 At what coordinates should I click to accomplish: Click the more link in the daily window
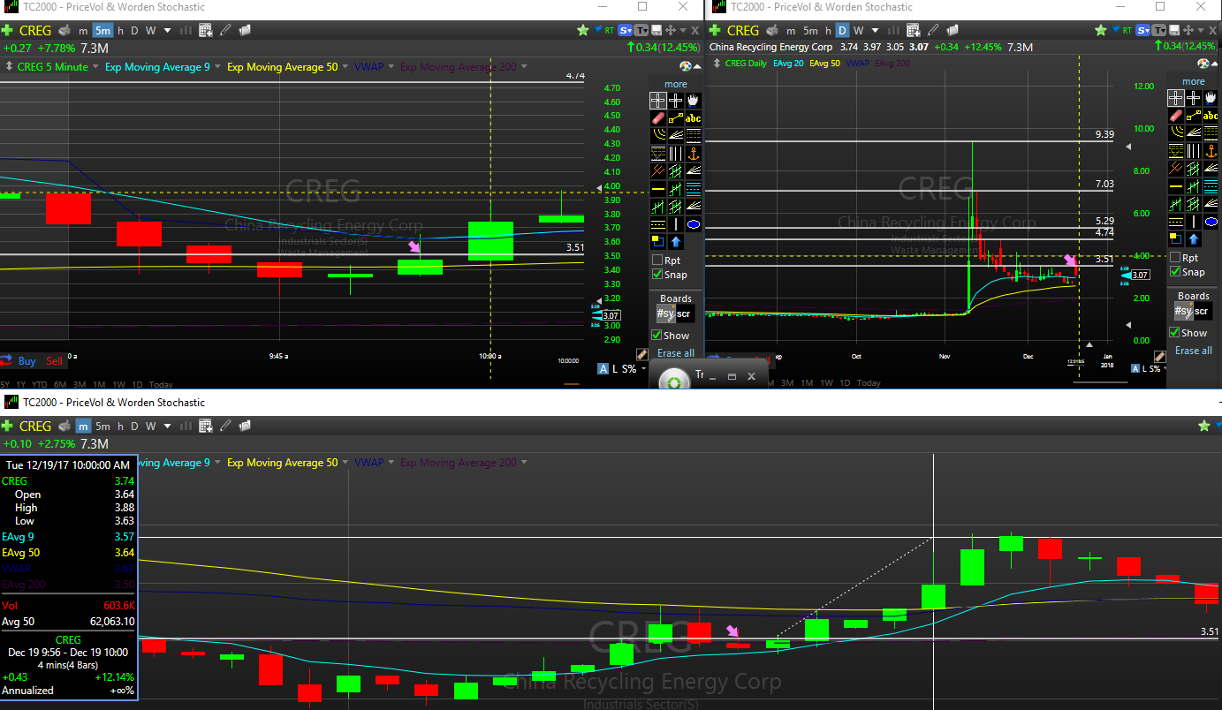pos(1194,81)
